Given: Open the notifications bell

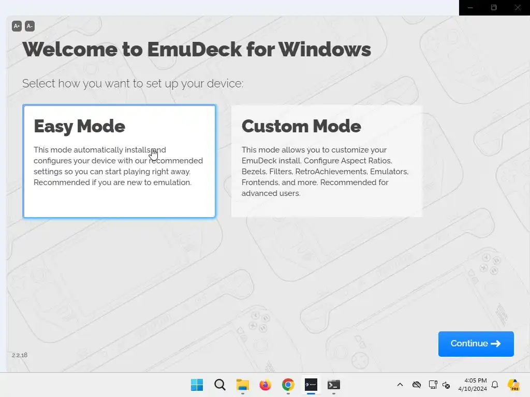Looking at the screenshot, I should click(495, 385).
